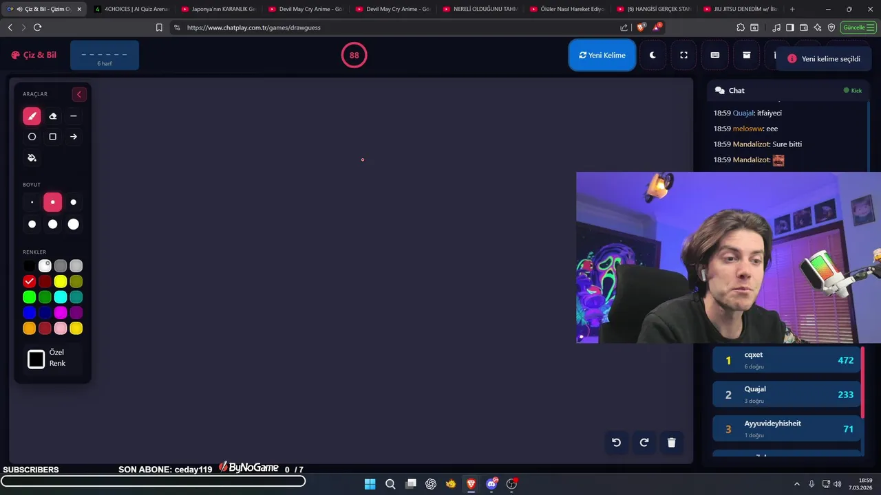
Task: Toggle dark mode moon icon
Action: tap(652, 55)
